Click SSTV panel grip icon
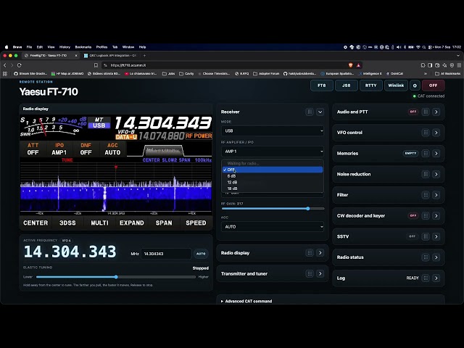 (426, 236)
